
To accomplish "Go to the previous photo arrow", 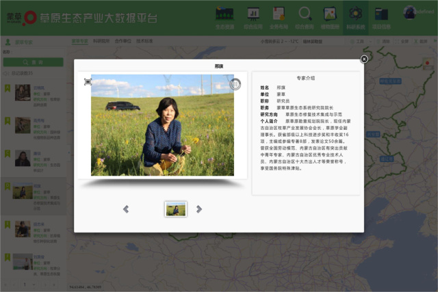I will 126,209.
